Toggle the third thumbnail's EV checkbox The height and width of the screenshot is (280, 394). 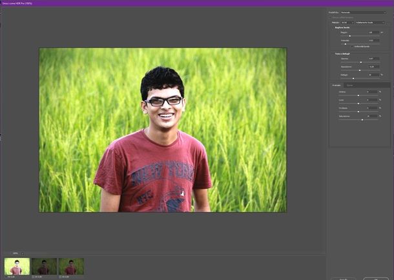tap(61, 276)
